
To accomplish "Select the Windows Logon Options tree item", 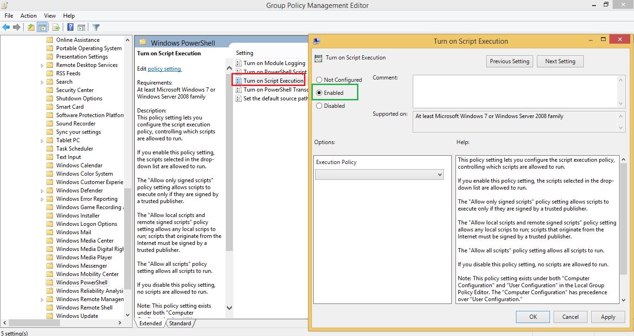I will 87,224.
